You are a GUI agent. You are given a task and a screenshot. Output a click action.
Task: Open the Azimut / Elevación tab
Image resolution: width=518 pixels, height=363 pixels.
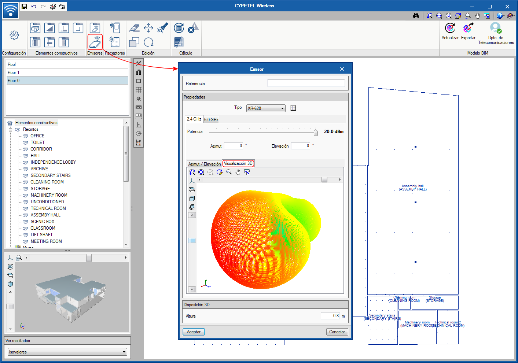205,164
